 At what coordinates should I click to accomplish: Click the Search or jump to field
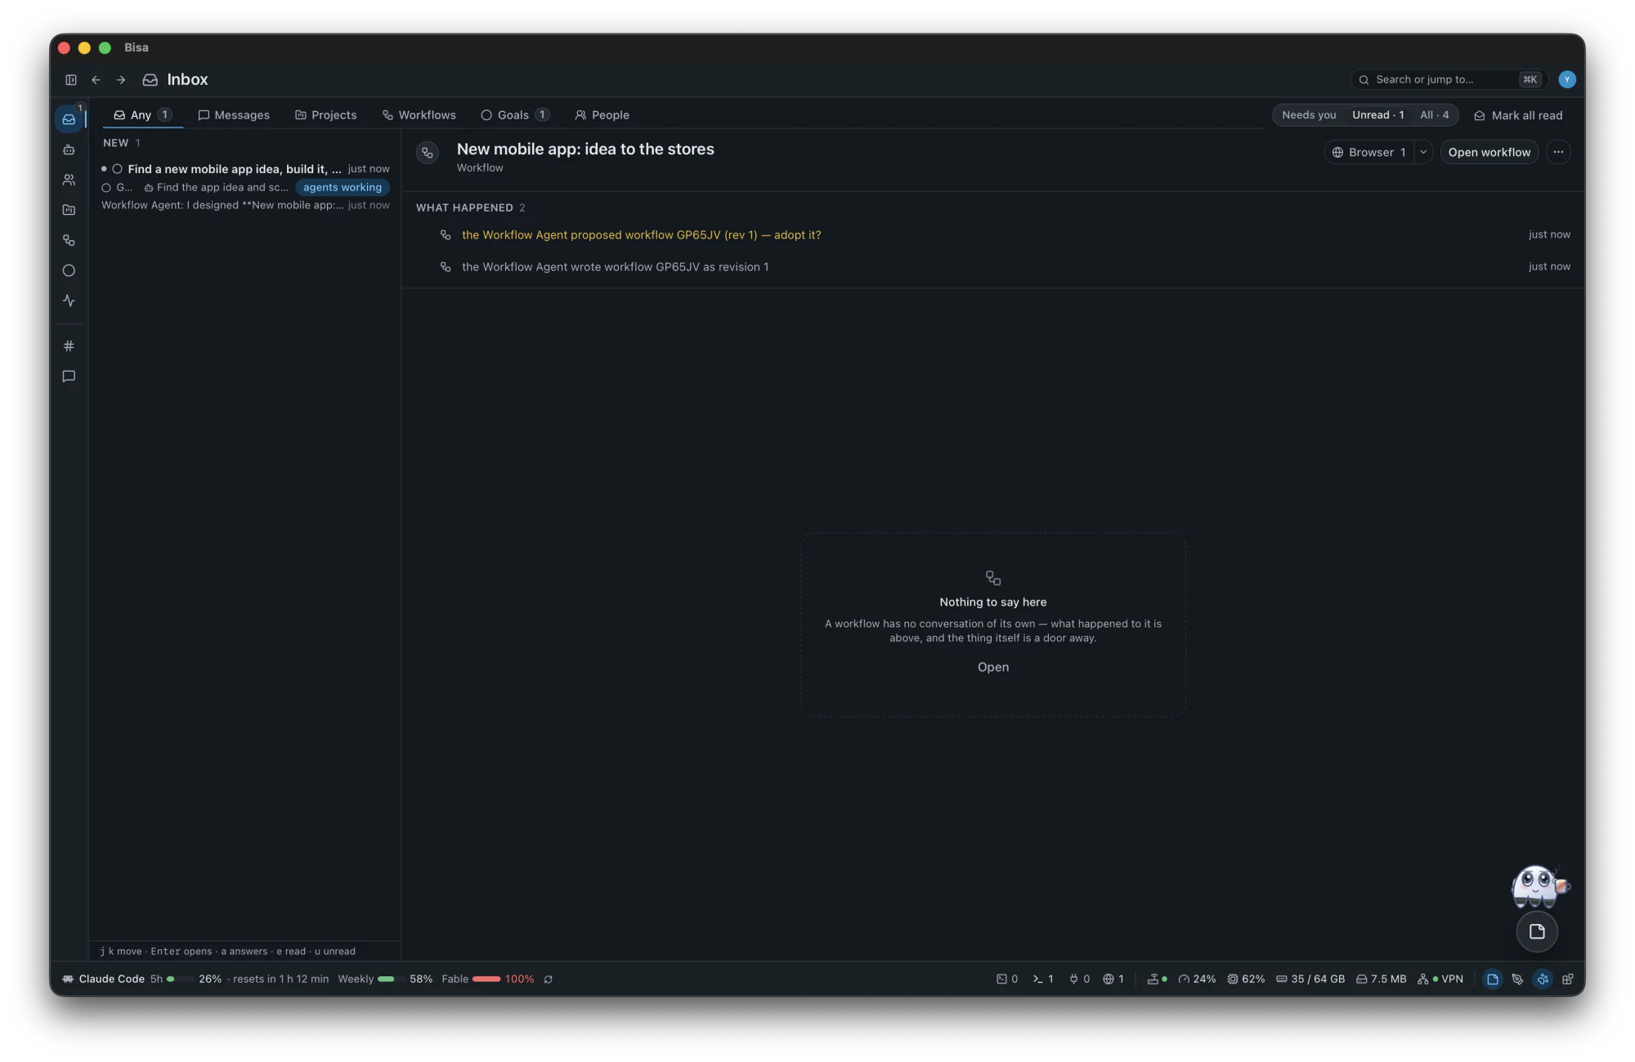tap(1449, 79)
